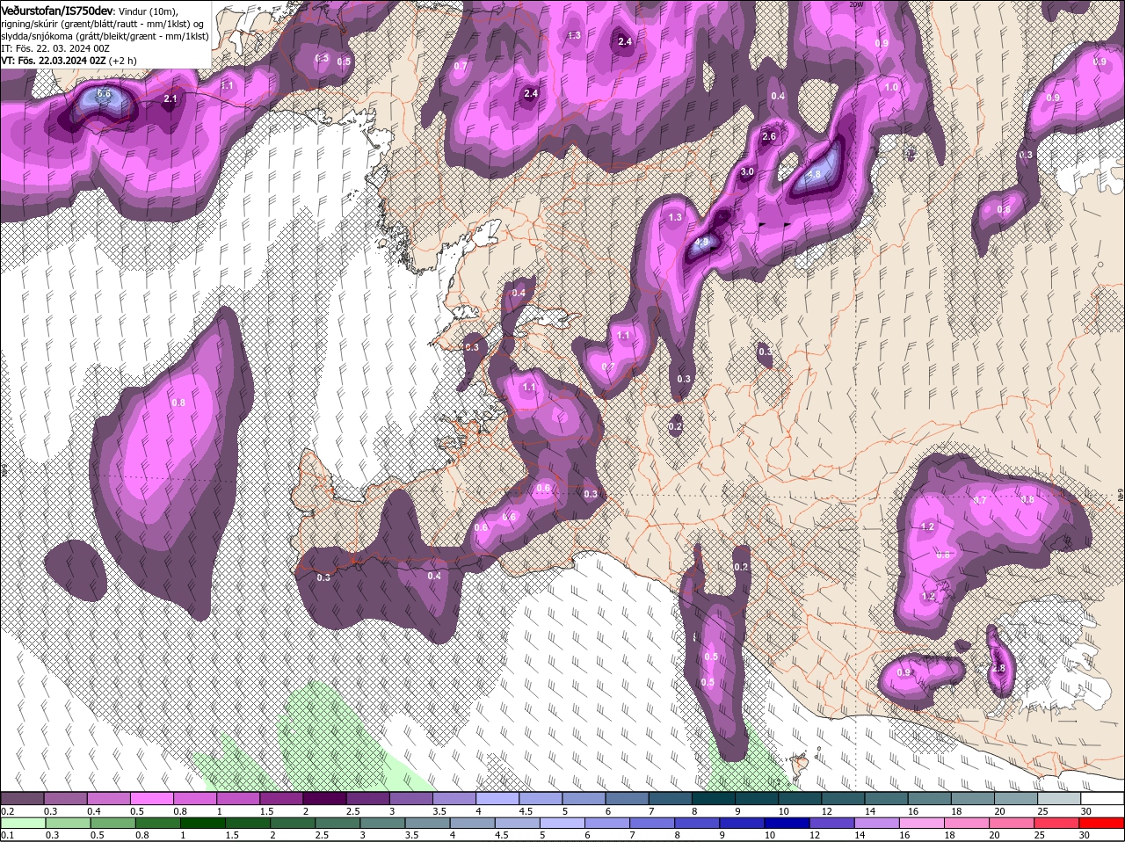Click the 'IT: Fös. 22. 03. 2024 00Z' line
Screen dimensions: 1125x842
(x=54, y=48)
